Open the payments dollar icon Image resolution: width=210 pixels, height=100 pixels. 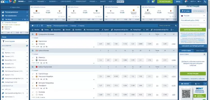click(x=148, y=2)
